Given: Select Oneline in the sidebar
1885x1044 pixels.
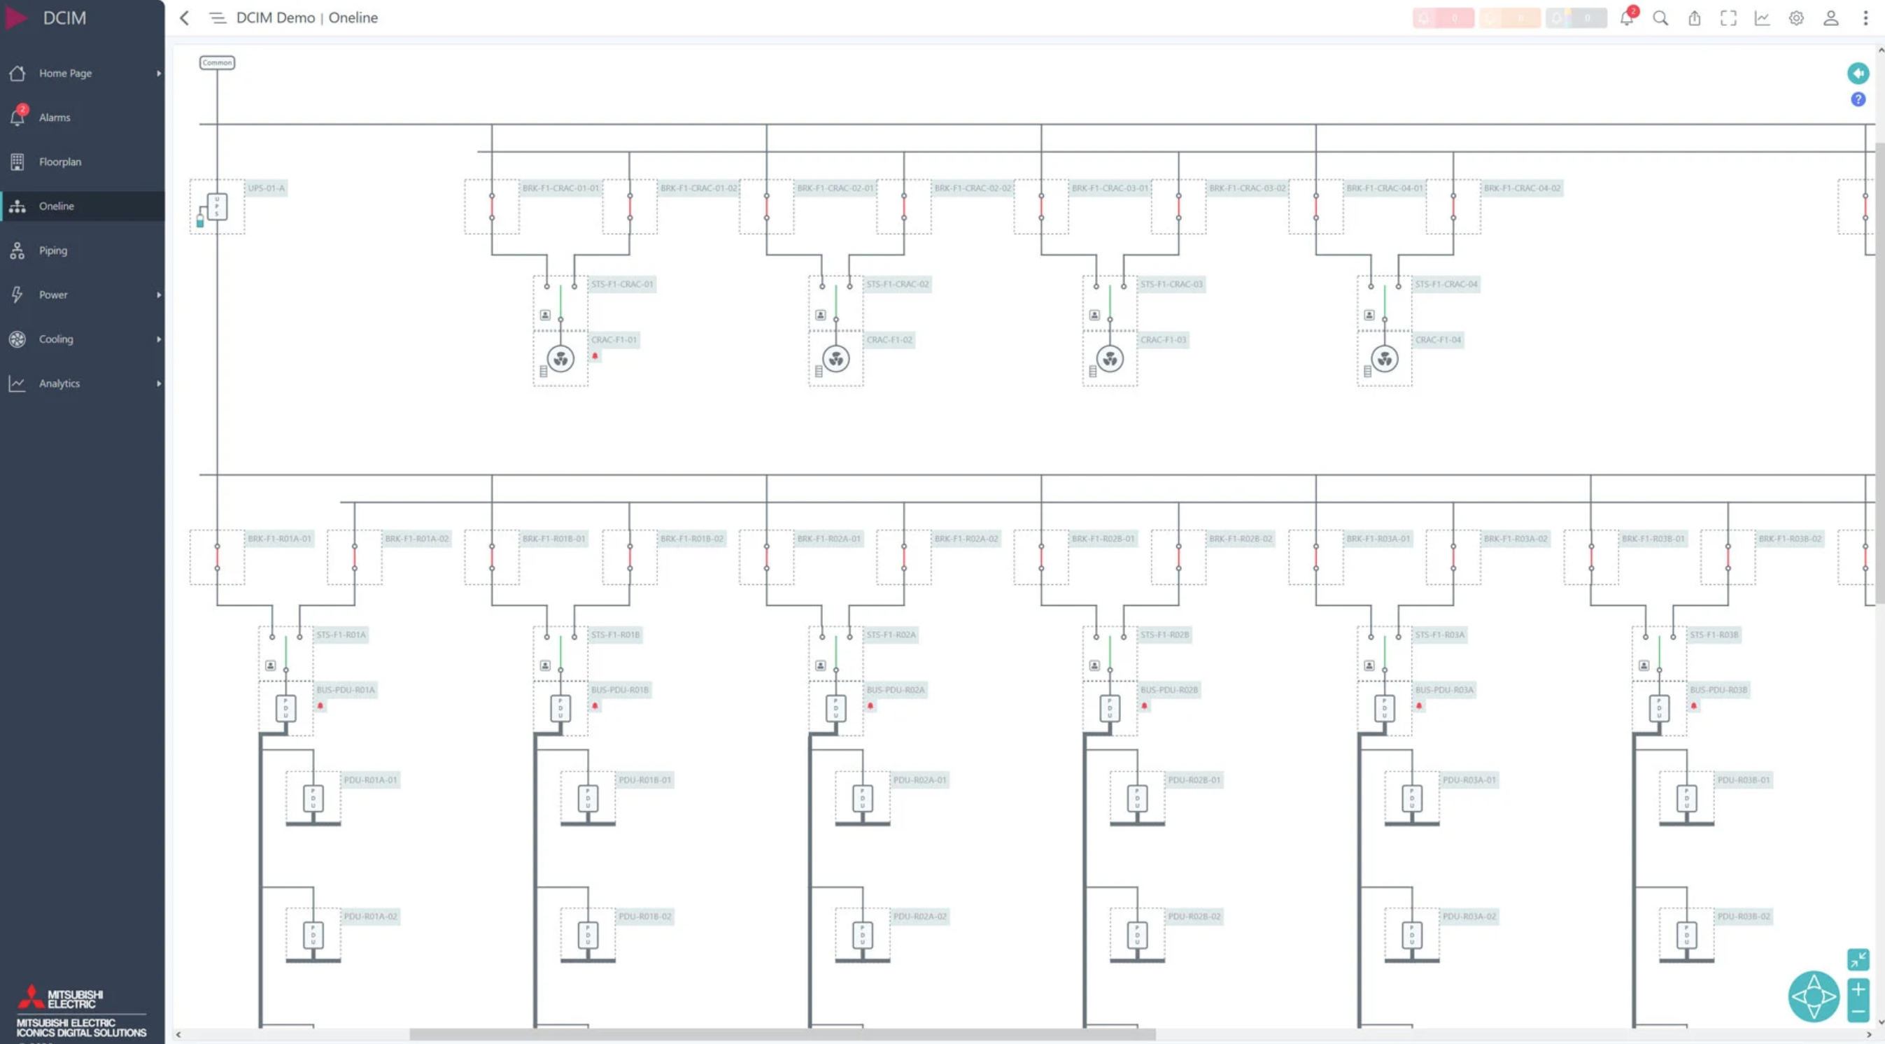Looking at the screenshot, I should click(x=83, y=206).
